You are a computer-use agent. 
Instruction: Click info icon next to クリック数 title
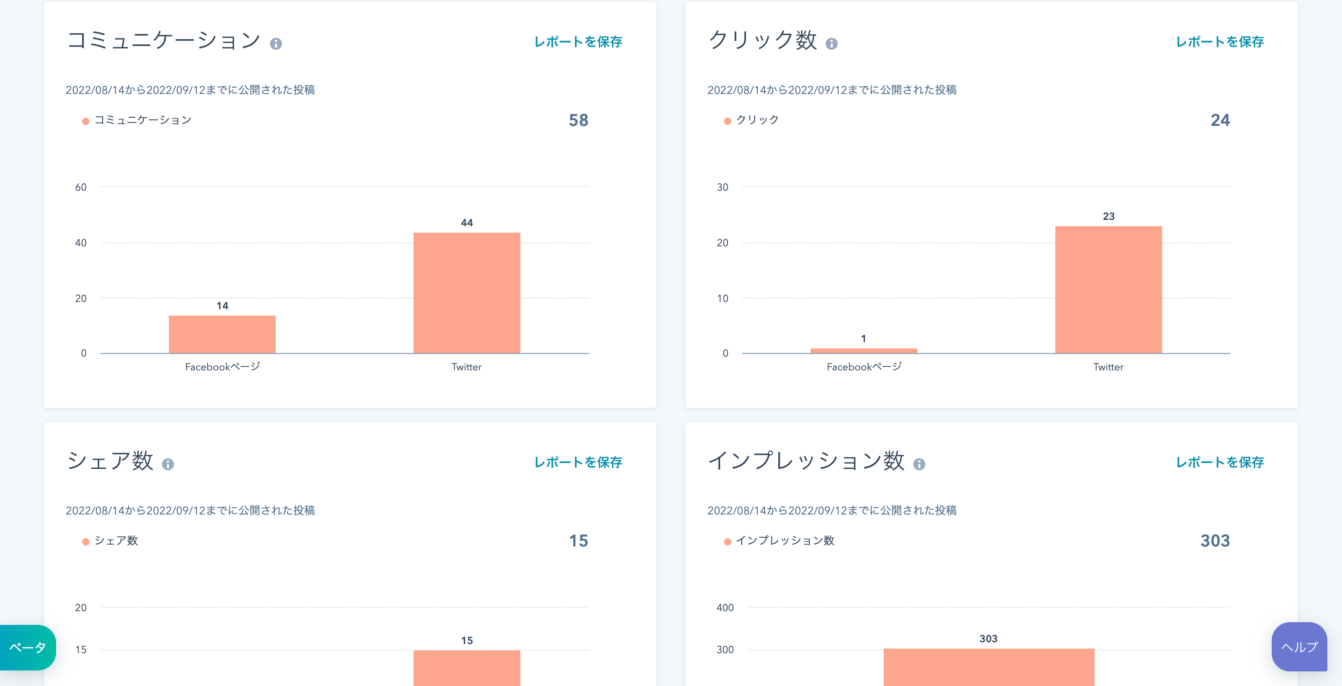832,44
